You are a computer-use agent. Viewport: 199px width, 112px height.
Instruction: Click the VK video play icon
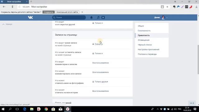click(x=103, y=17)
